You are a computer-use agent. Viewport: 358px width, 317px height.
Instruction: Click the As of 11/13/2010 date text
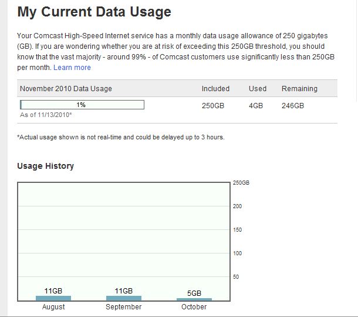tap(46, 114)
